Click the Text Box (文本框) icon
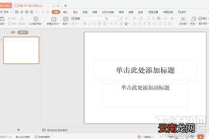 coord(183,19)
